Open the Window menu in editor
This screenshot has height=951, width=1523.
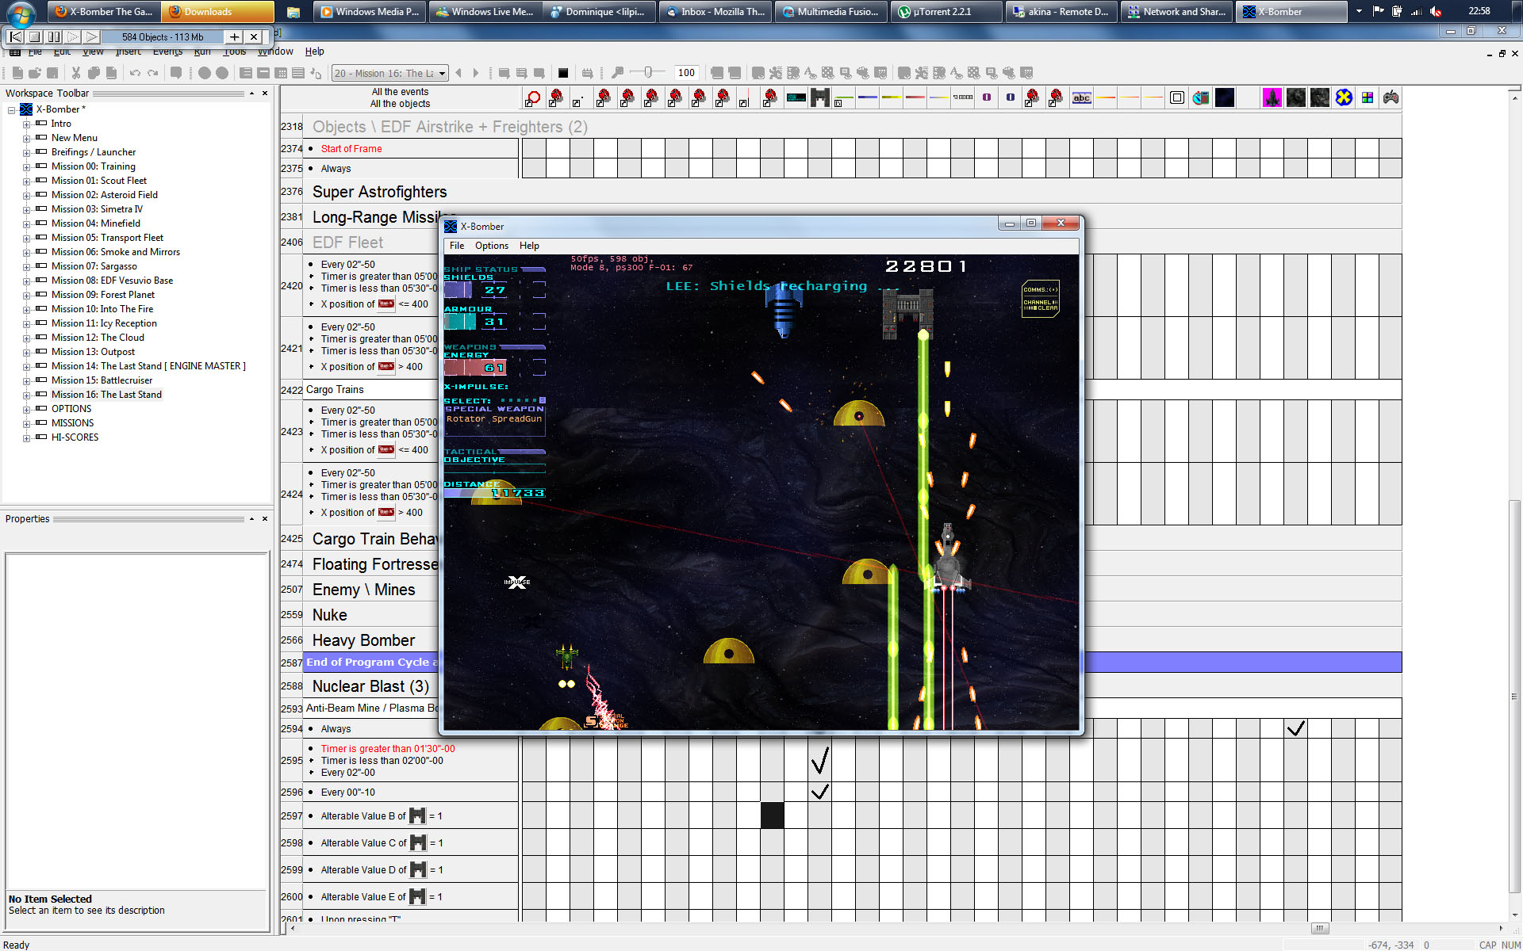[275, 52]
